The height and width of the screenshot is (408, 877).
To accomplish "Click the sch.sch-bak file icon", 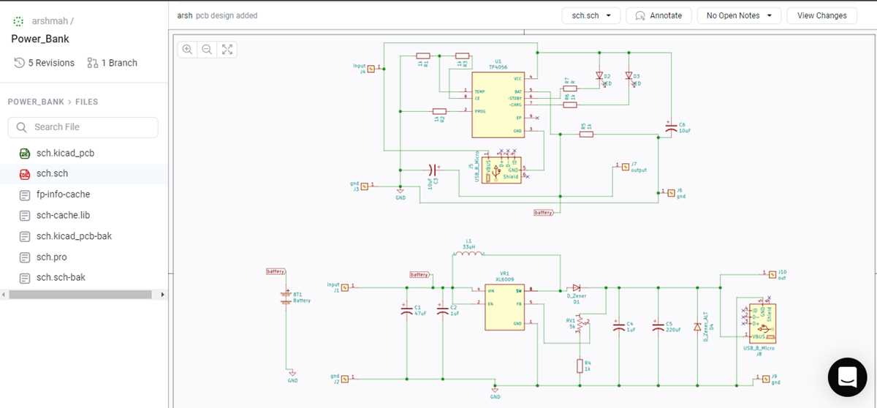I will pos(24,278).
